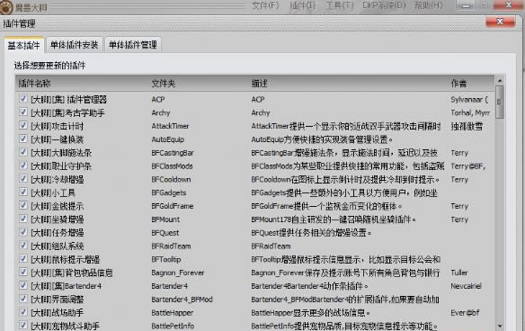Image resolution: width=525 pixels, height=331 pixels.
Task: Toggle the 战场助手 BattleHapper checkbox
Action: [x=22, y=312]
